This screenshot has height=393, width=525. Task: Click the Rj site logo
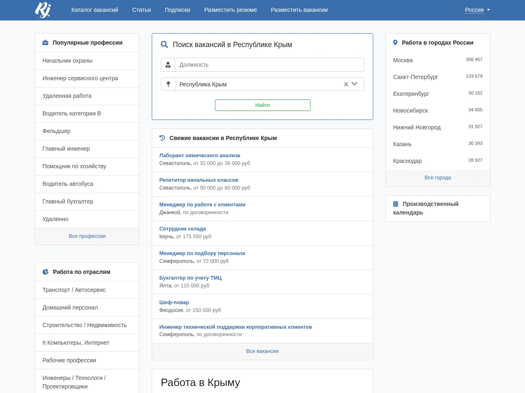43,10
